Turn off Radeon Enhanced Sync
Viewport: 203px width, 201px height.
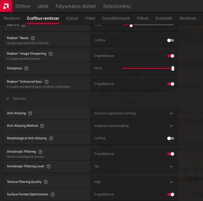(170, 84)
